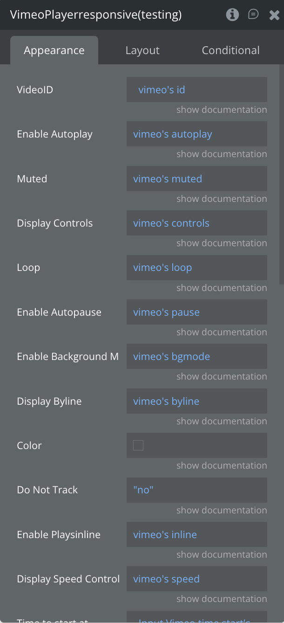The height and width of the screenshot is (623, 284).
Task: Edit the Enable Autopause value
Action: [196, 312]
